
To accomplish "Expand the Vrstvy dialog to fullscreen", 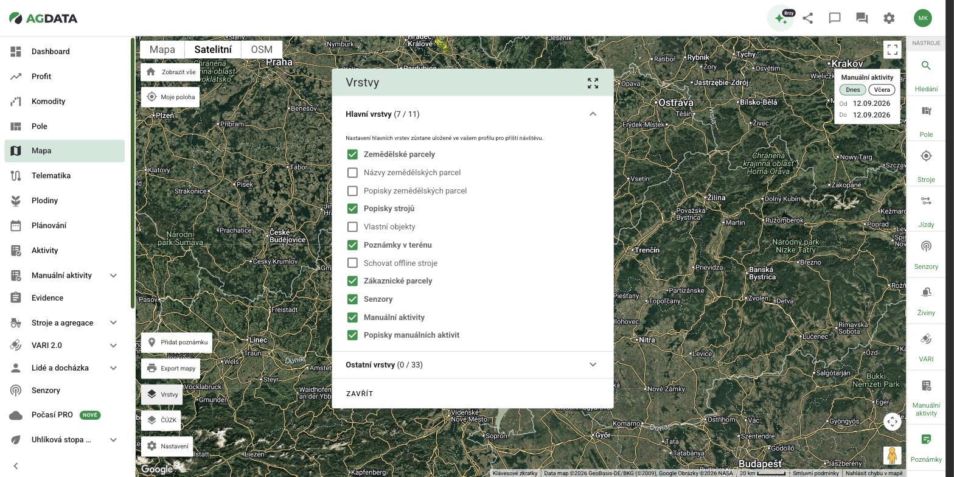I will pyautogui.click(x=593, y=83).
